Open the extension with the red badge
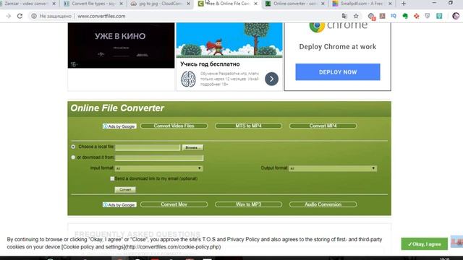Viewport: 463px width, 260px height. 371,17
